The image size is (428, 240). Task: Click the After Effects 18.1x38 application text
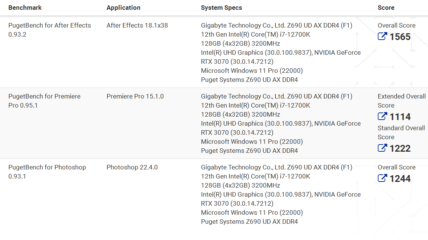(137, 25)
